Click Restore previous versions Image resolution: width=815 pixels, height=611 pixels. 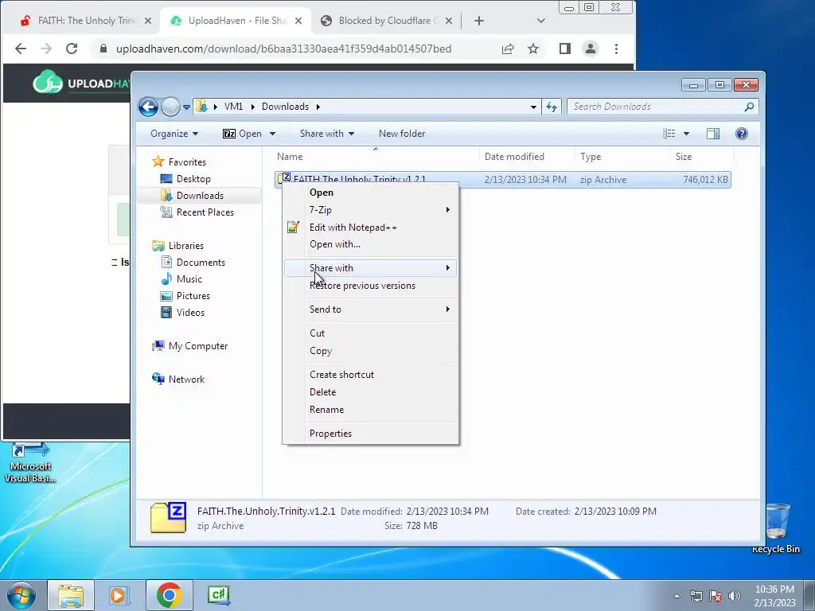click(x=370, y=286)
